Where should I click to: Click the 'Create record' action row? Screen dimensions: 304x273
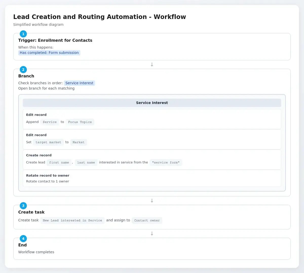[x=39, y=155]
